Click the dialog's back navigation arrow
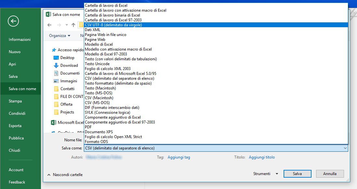The image size is (357, 189). point(49,25)
